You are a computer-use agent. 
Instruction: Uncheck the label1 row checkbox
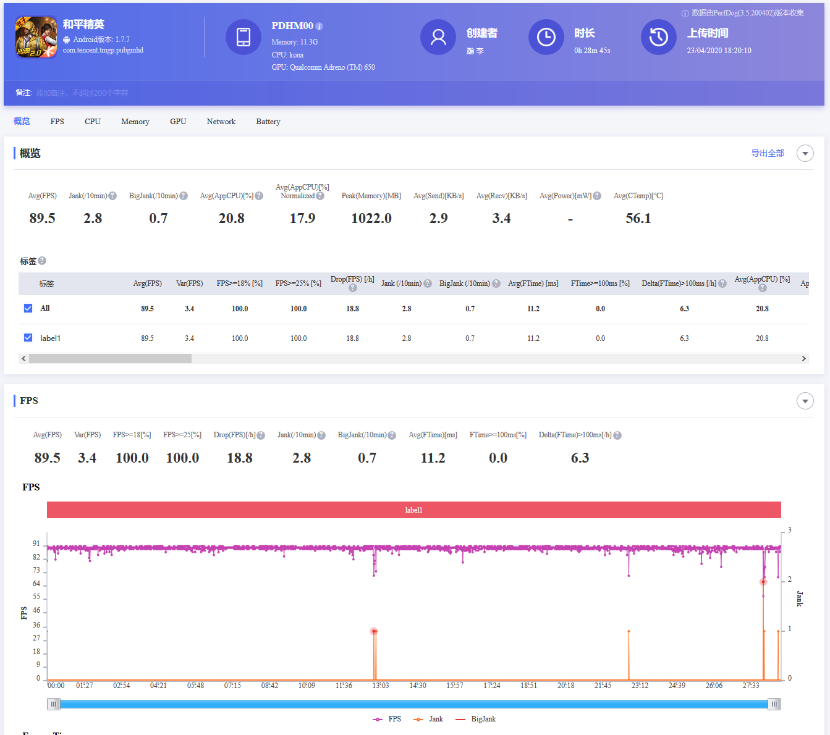(x=28, y=338)
